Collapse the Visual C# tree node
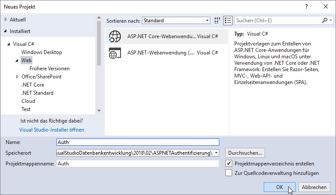Viewport: 336px width, 195px height. [9, 44]
